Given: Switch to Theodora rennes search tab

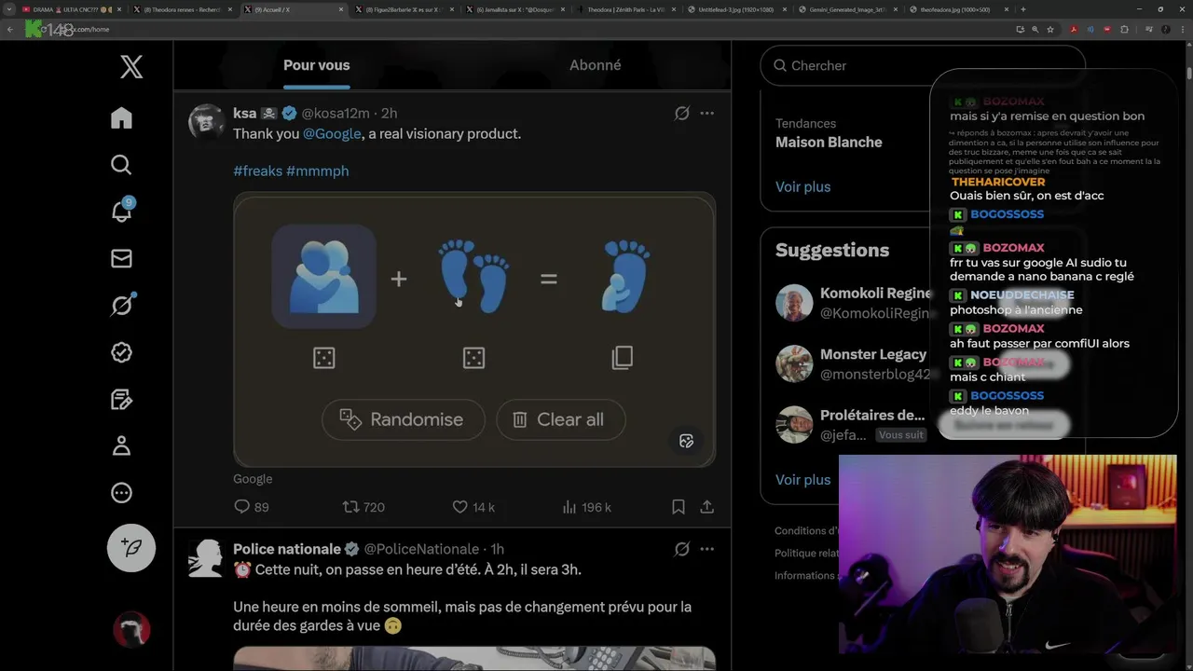Looking at the screenshot, I should [x=183, y=9].
